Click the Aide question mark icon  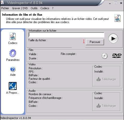[x=13, y=69]
